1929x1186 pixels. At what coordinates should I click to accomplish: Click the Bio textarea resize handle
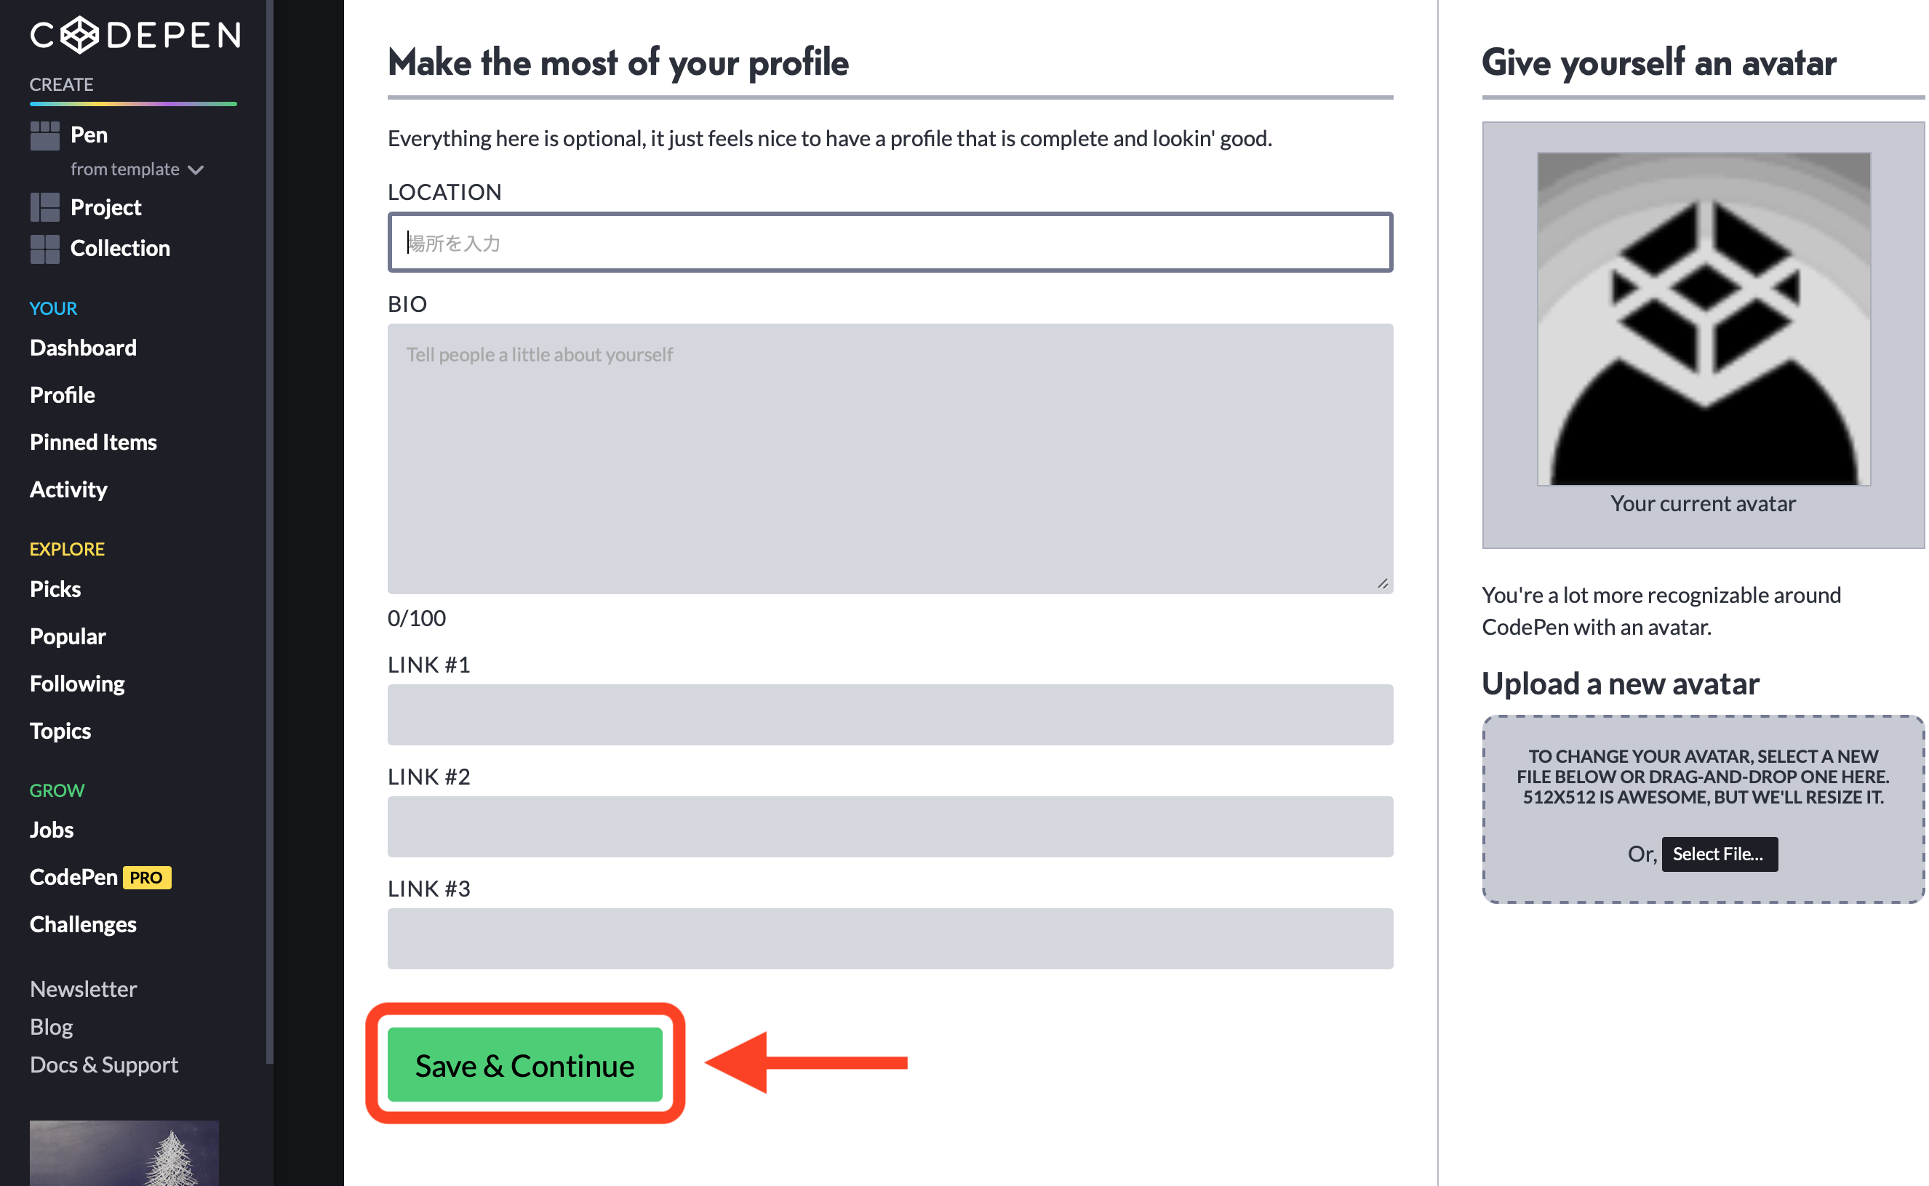pos(1382,582)
